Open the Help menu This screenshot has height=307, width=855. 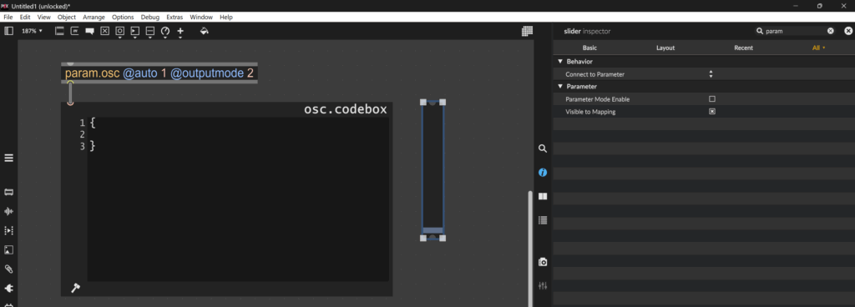click(x=226, y=17)
